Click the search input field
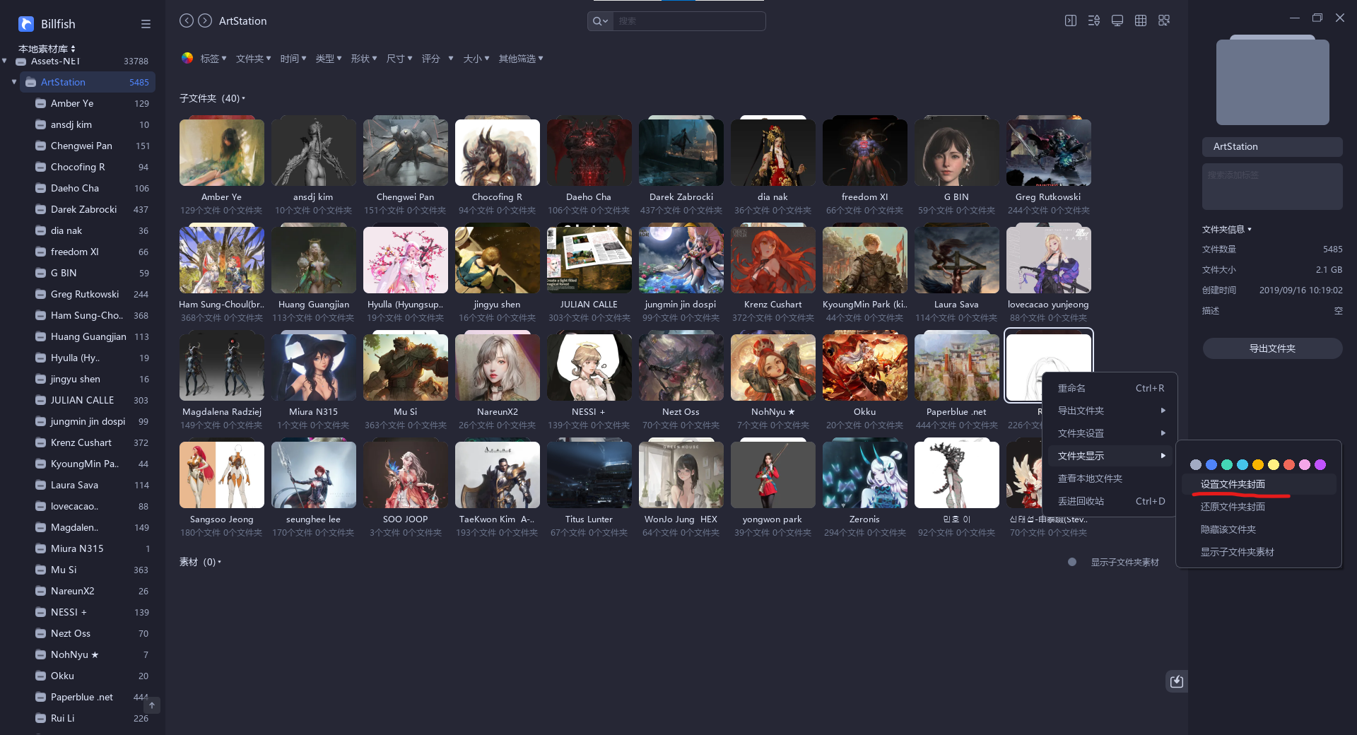The height and width of the screenshot is (735, 1357). click(689, 21)
